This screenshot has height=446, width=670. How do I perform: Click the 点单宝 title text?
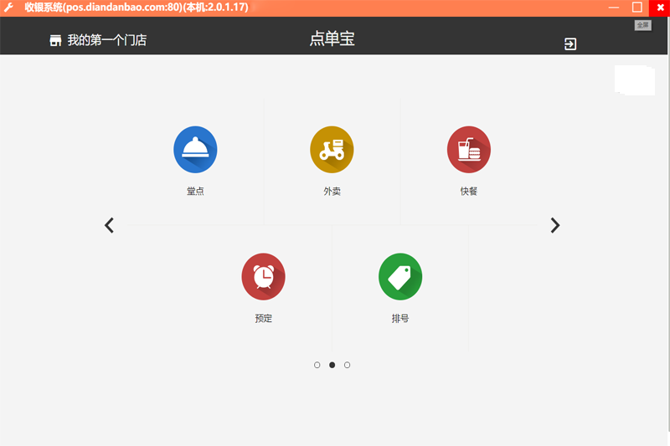click(x=332, y=38)
